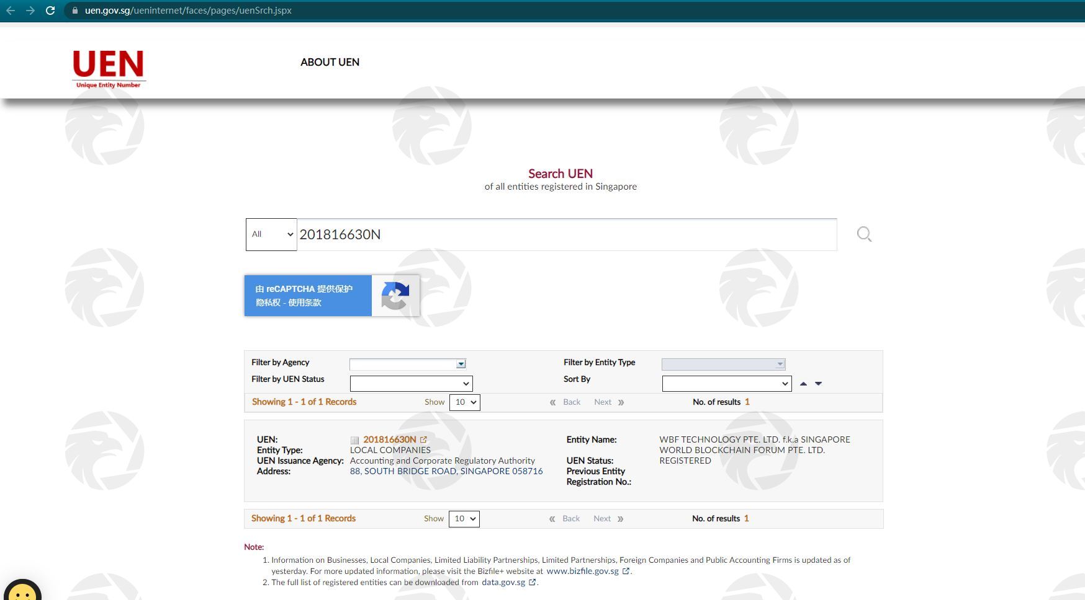Screen dimensions: 1085x600
Task: Click bottom Next double-chevron icon
Action: [620, 519]
